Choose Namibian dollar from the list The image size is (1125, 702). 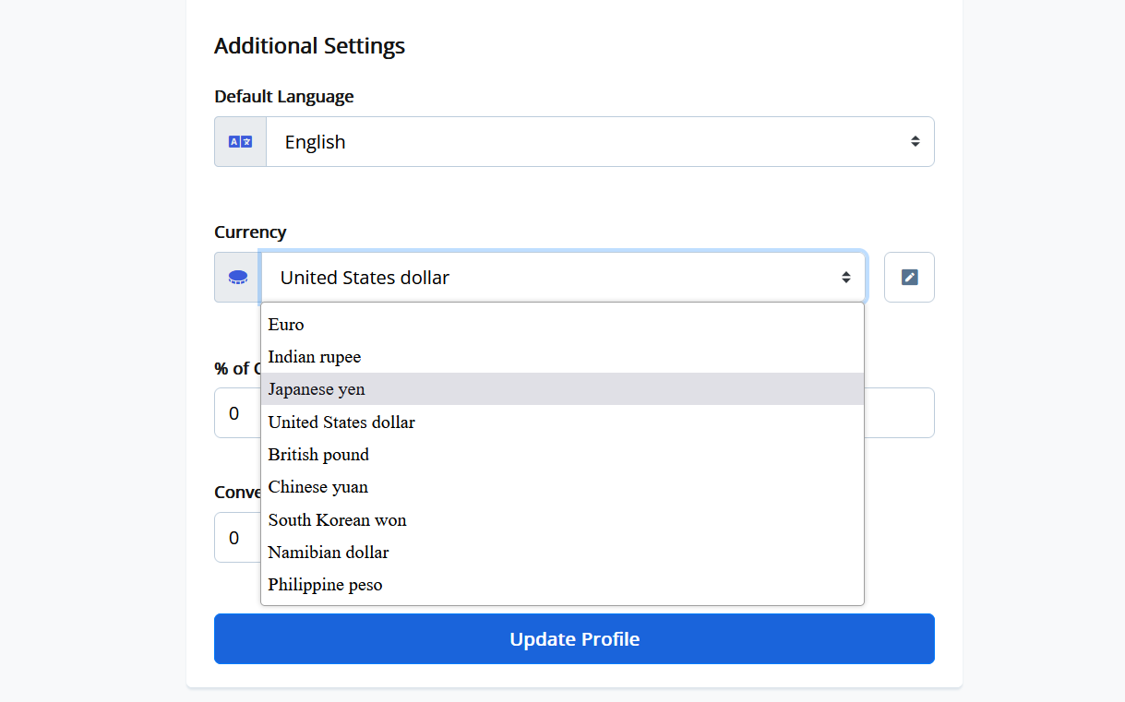pos(562,552)
